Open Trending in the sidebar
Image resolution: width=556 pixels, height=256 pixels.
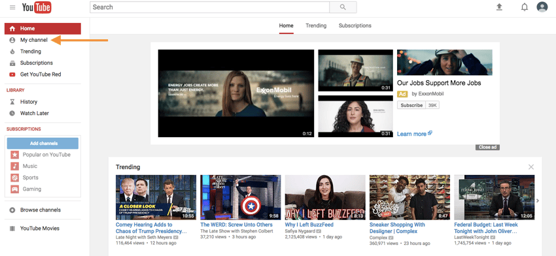point(31,52)
